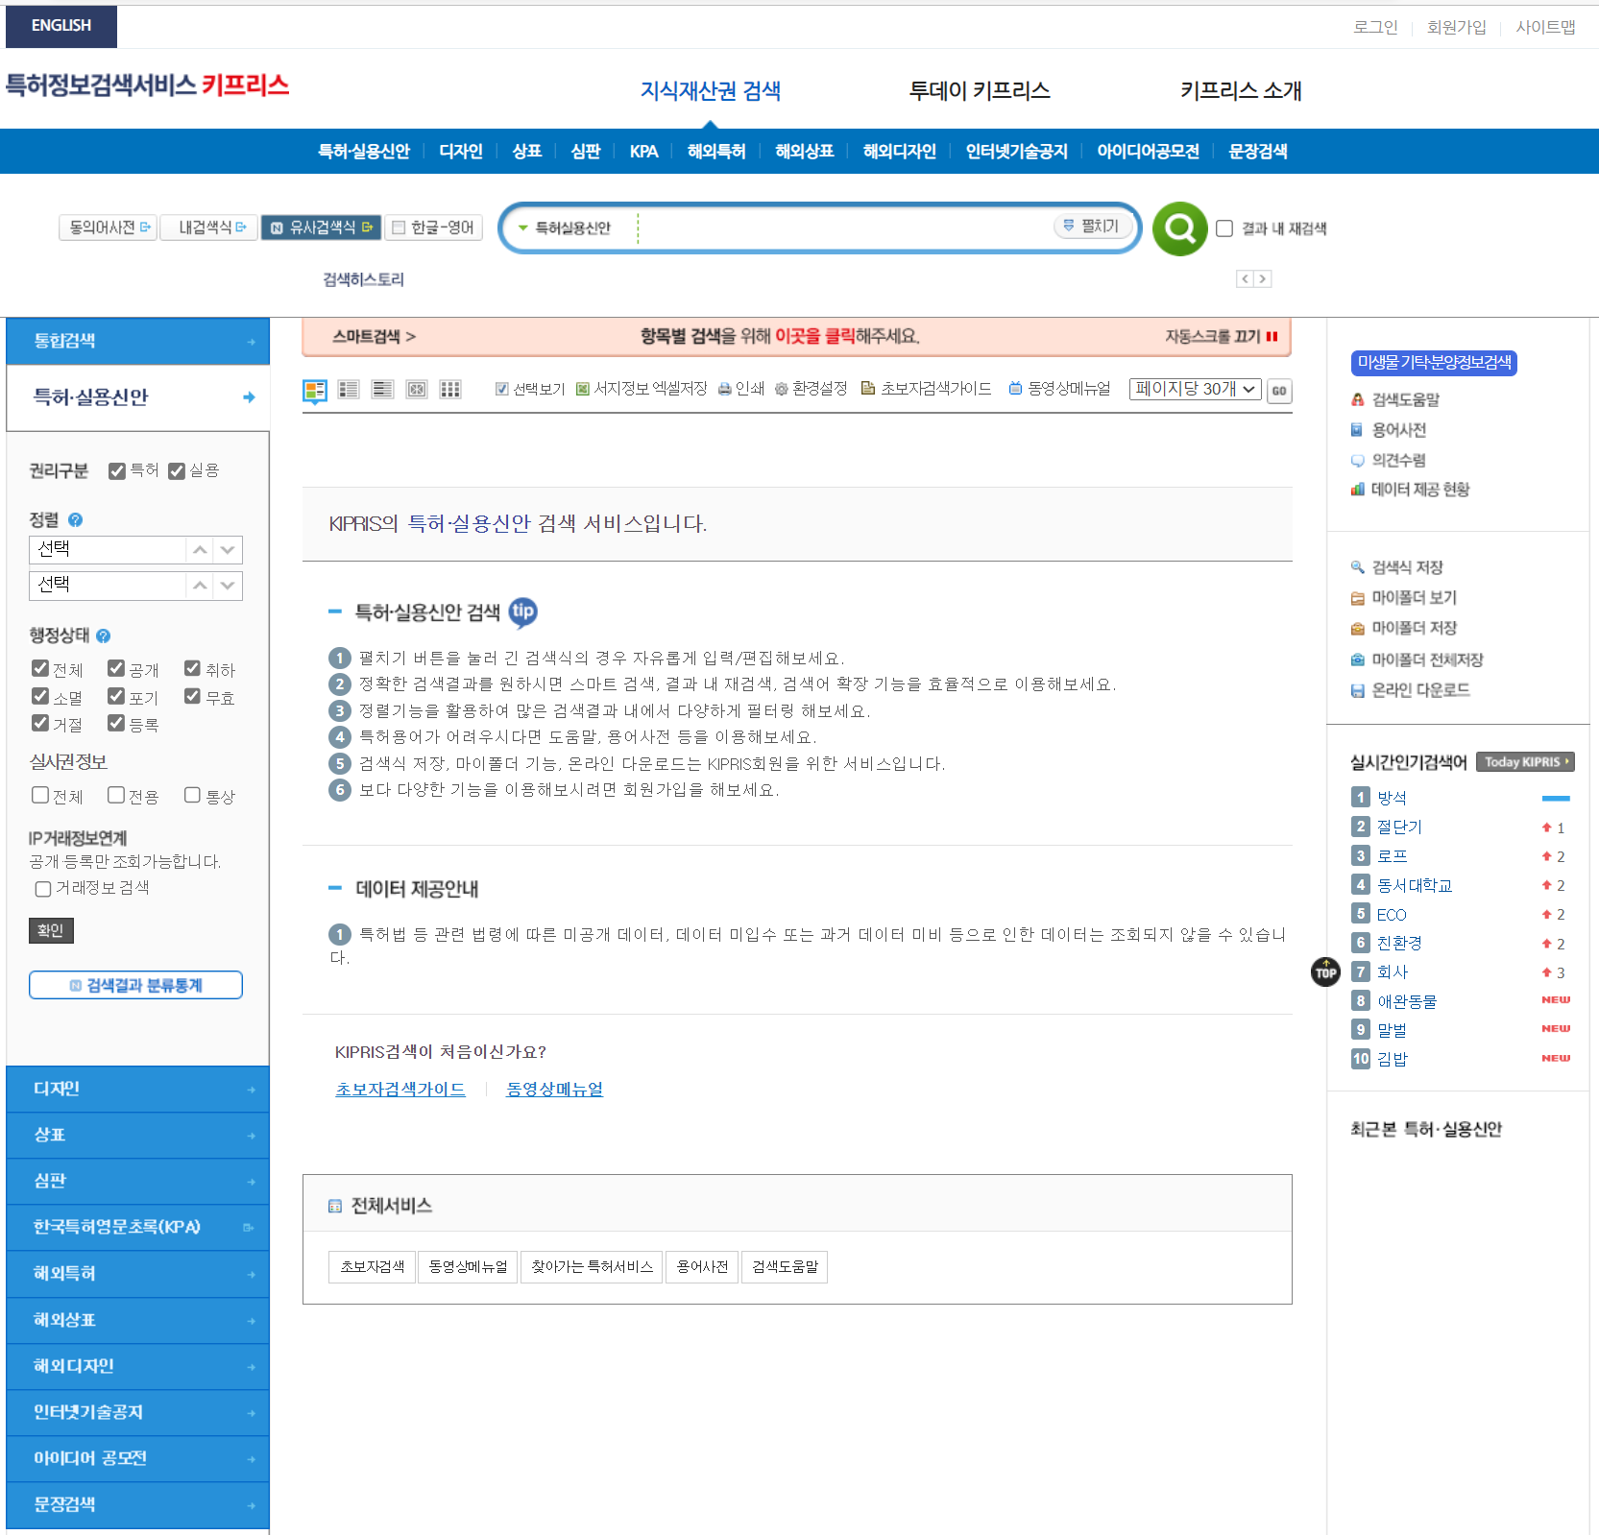
Task: Click trending keyword 절단기
Action: [1400, 827]
